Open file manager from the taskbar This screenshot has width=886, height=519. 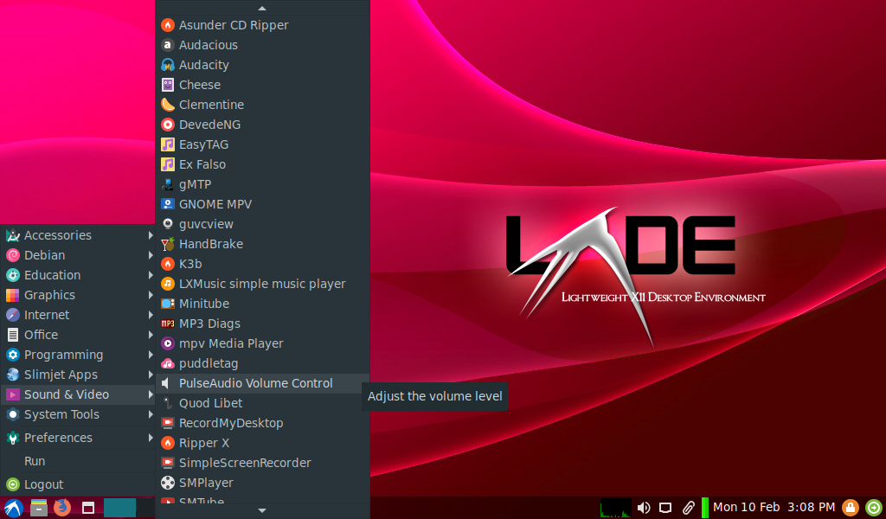(38, 508)
